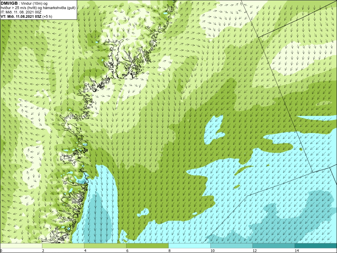Click the 4–6 m/s legend color band
The width and height of the screenshot is (337, 253).
pyautogui.click(x=105, y=246)
